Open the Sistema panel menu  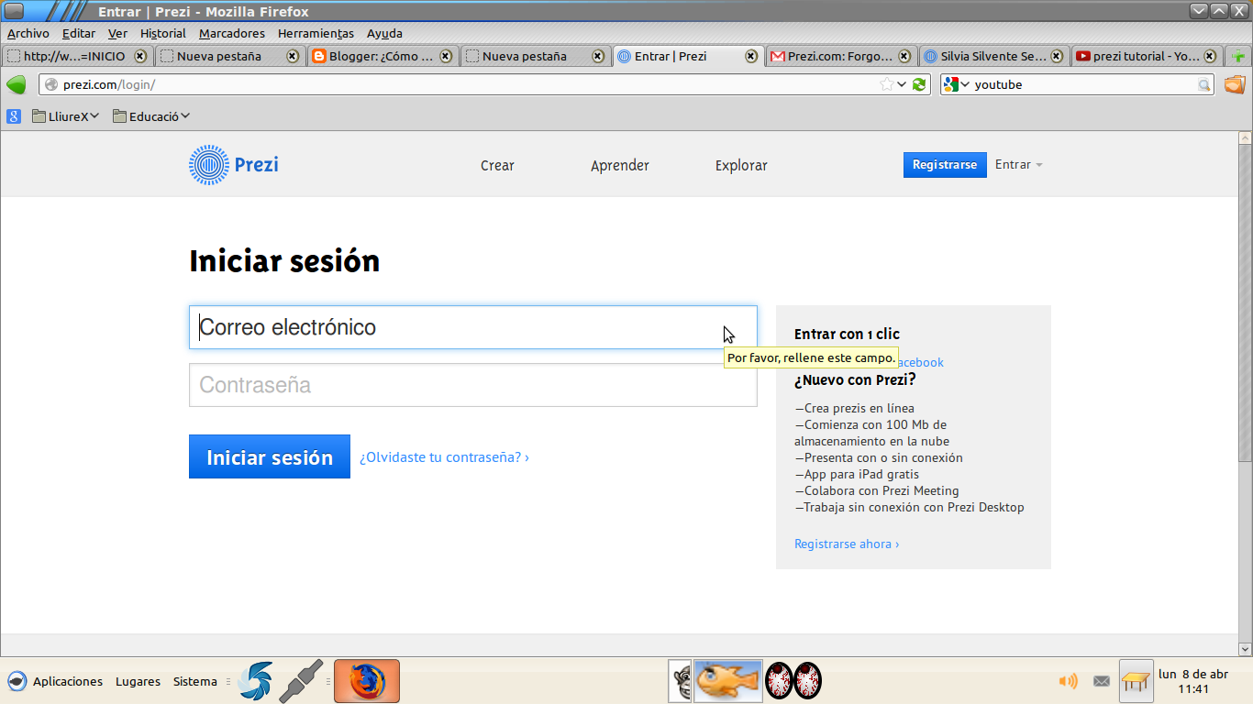click(195, 681)
